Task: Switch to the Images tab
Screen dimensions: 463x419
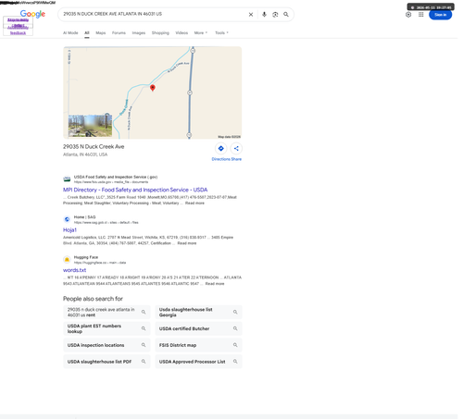Action: click(x=139, y=32)
